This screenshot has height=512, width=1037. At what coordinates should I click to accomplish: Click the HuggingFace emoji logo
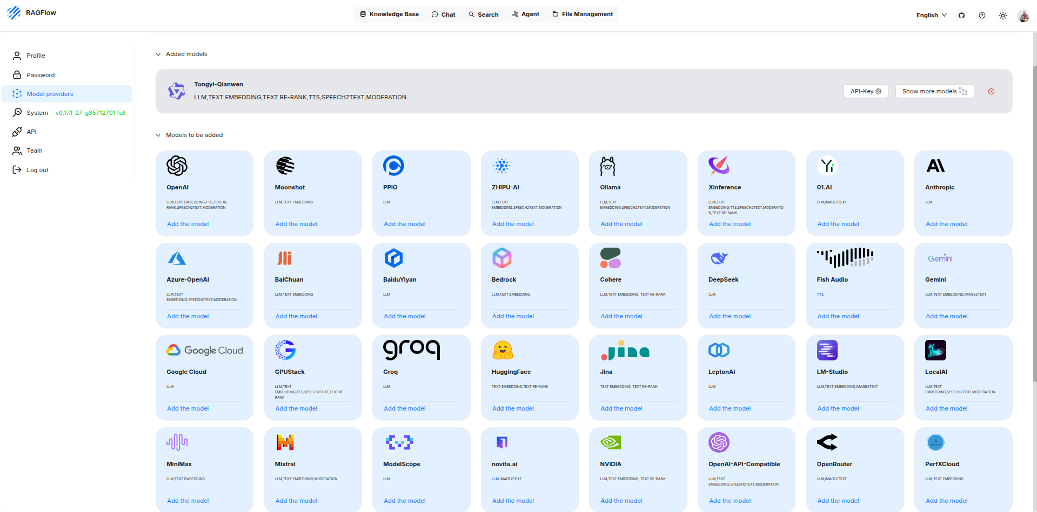pyautogui.click(x=503, y=350)
